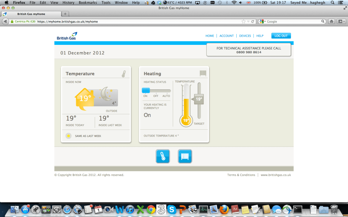Click the LOG OUT button

[x=281, y=36]
